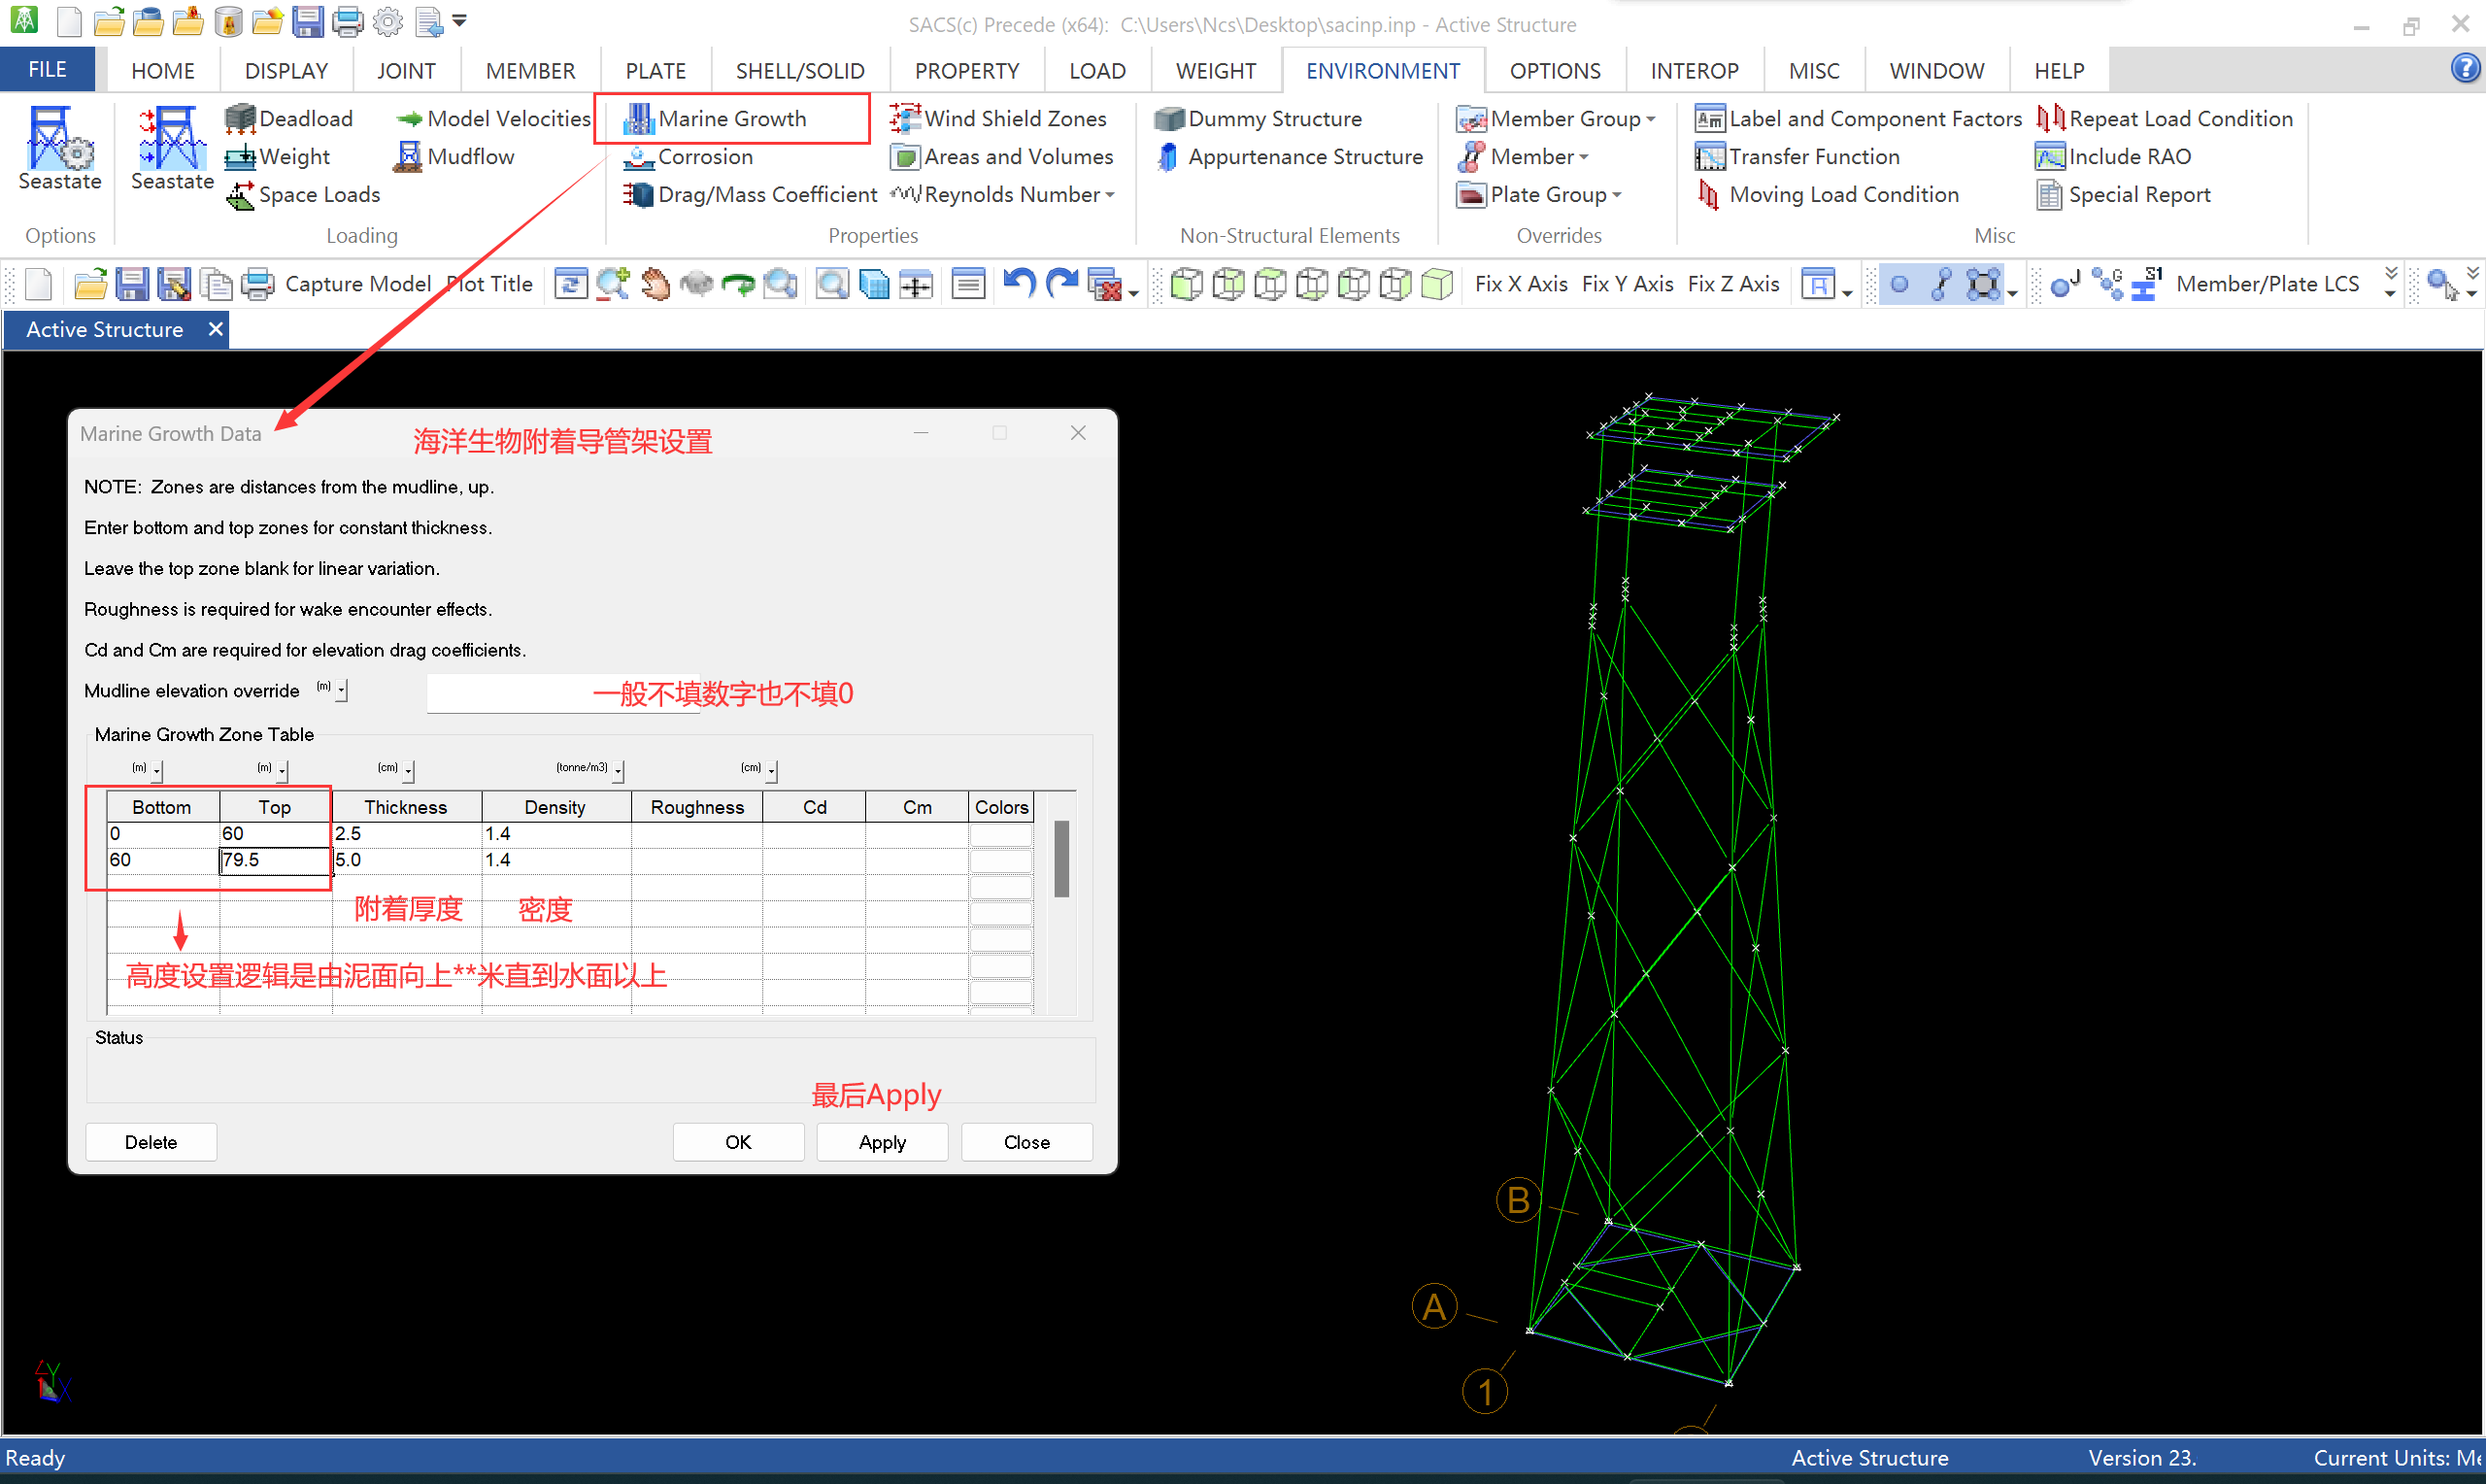
Task: Click the Dummy Structure icon
Action: click(x=1167, y=119)
